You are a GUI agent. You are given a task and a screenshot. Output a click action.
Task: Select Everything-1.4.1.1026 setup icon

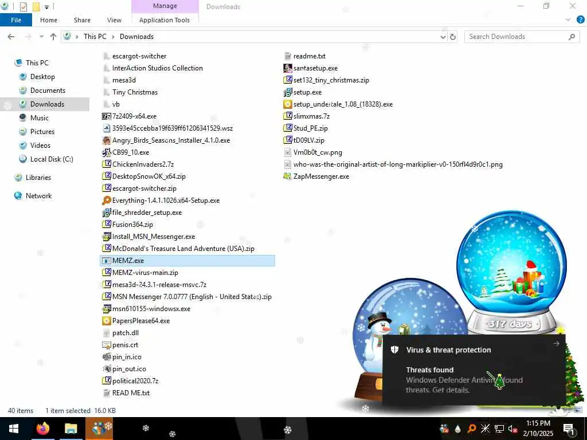[106, 201]
